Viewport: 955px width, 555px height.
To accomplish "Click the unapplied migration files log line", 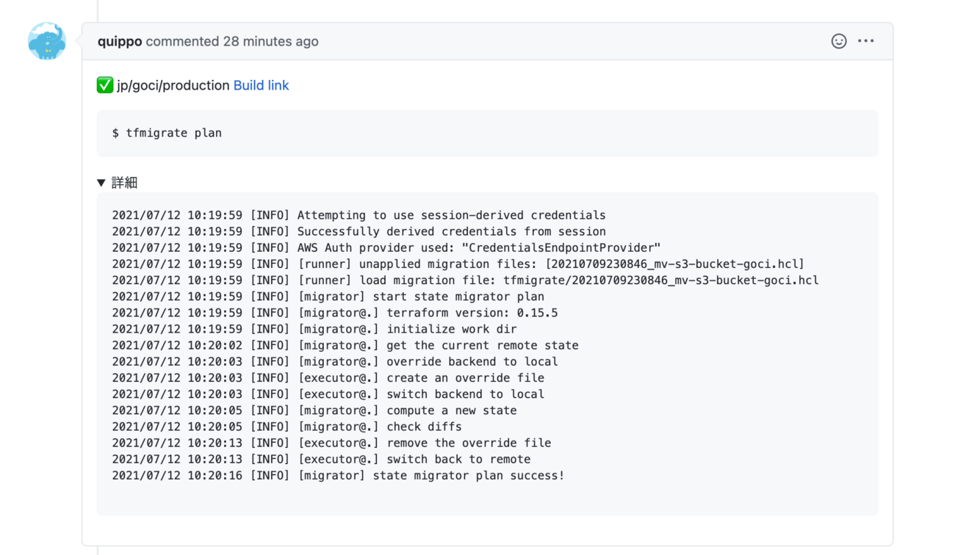I will pos(458,264).
